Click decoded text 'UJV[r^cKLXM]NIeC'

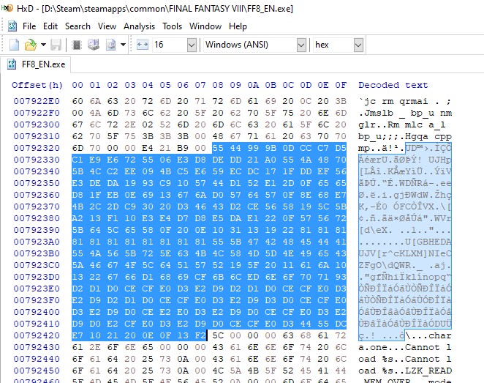[x=404, y=253]
